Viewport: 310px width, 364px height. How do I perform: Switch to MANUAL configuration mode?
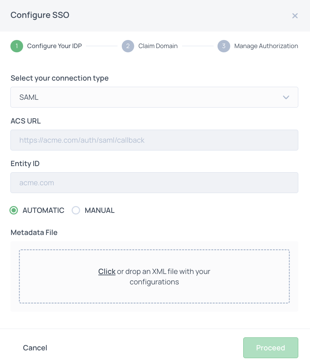tap(76, 210)
